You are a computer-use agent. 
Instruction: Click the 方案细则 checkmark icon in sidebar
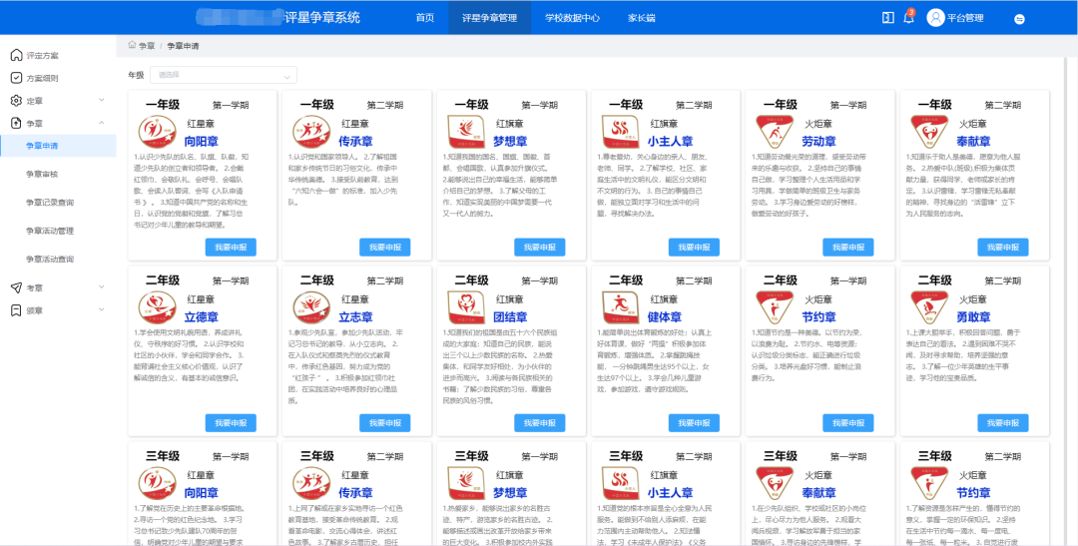tap(17, 78)
